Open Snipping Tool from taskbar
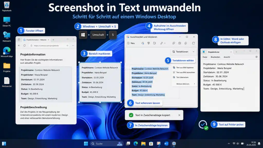Screen dimensions: 263x148 159,144
